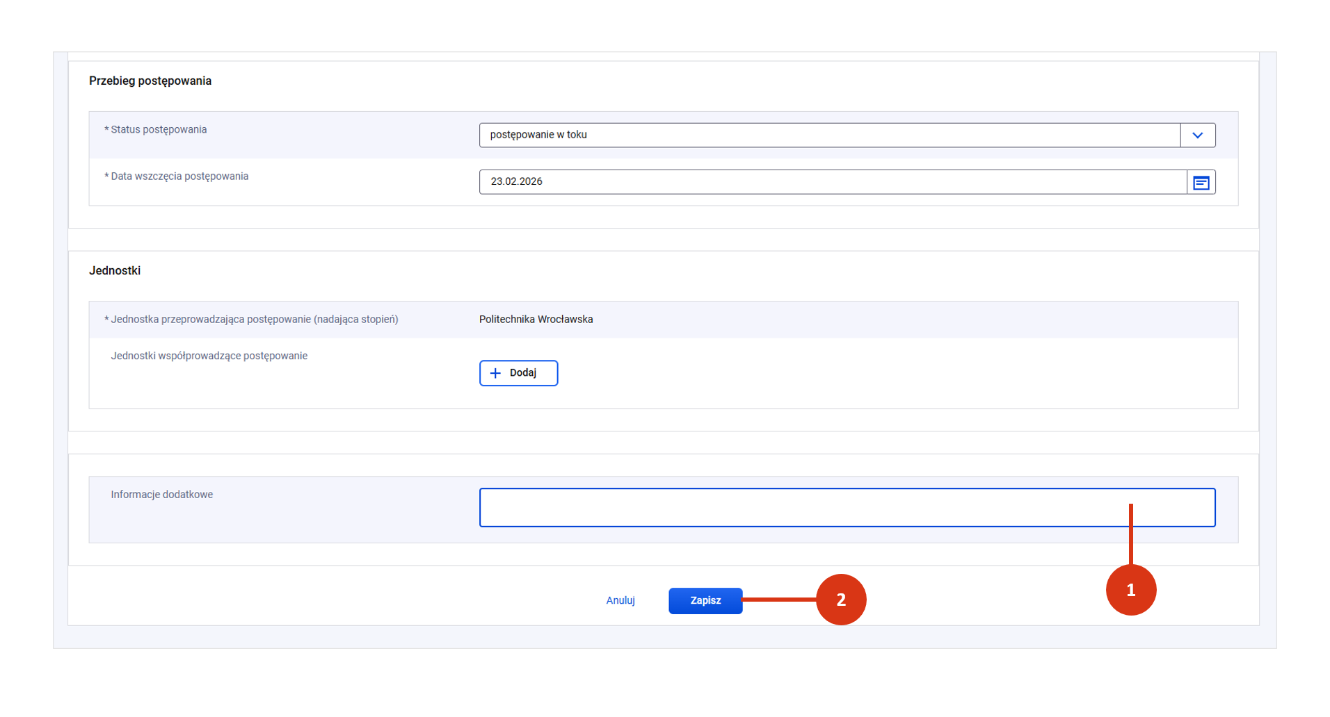The height and width of the screenshot is (717, 1330).
Task: Open the 'postępowanie w toku' combo box
Action: tap(829, 135)
